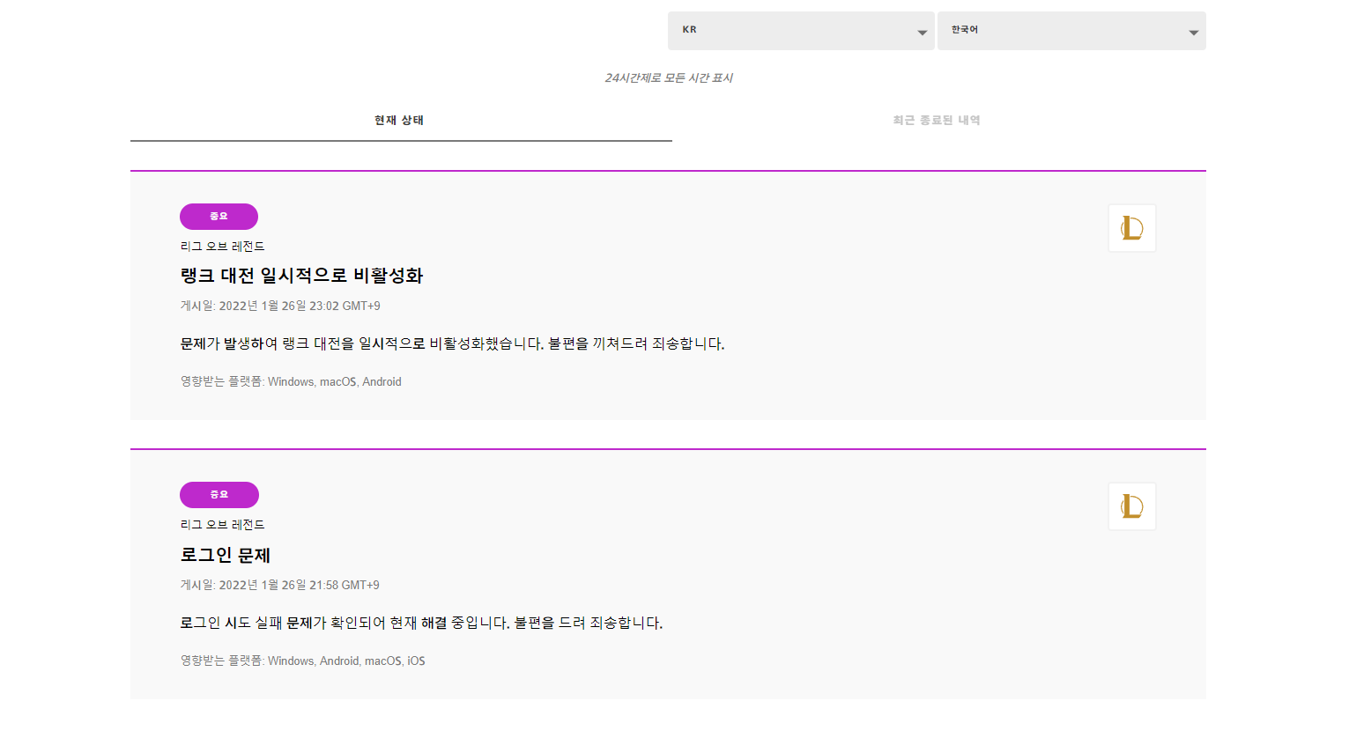Click platforms line Windows, macOS, Android
The height and width of the screenshot is (753, 1349).
pos(291,381)
